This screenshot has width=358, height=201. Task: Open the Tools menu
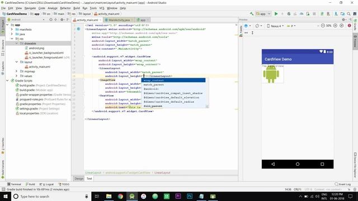93,8
